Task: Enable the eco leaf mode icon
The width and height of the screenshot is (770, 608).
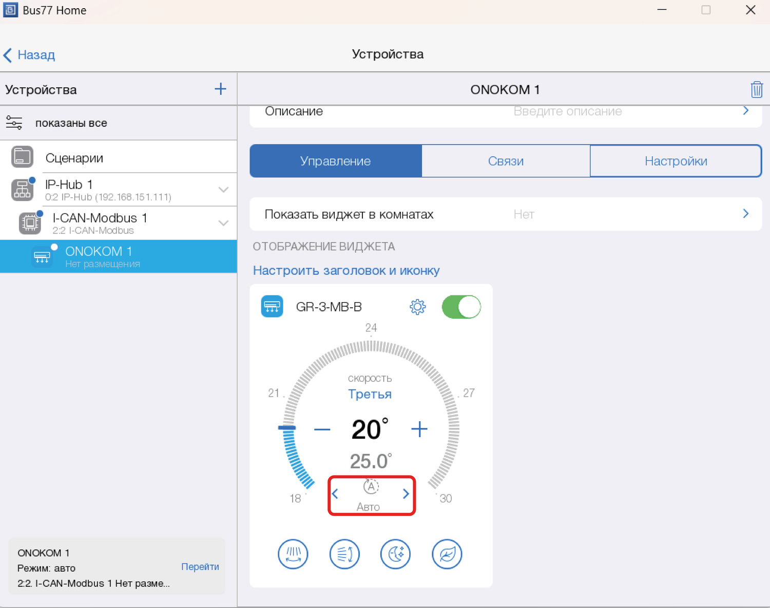Action: pyautogui.click(x=447, y=554)
